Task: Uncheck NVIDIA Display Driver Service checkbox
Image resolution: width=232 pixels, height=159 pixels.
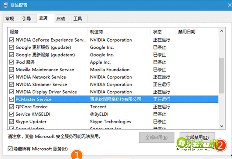Action: pos(12,92)
